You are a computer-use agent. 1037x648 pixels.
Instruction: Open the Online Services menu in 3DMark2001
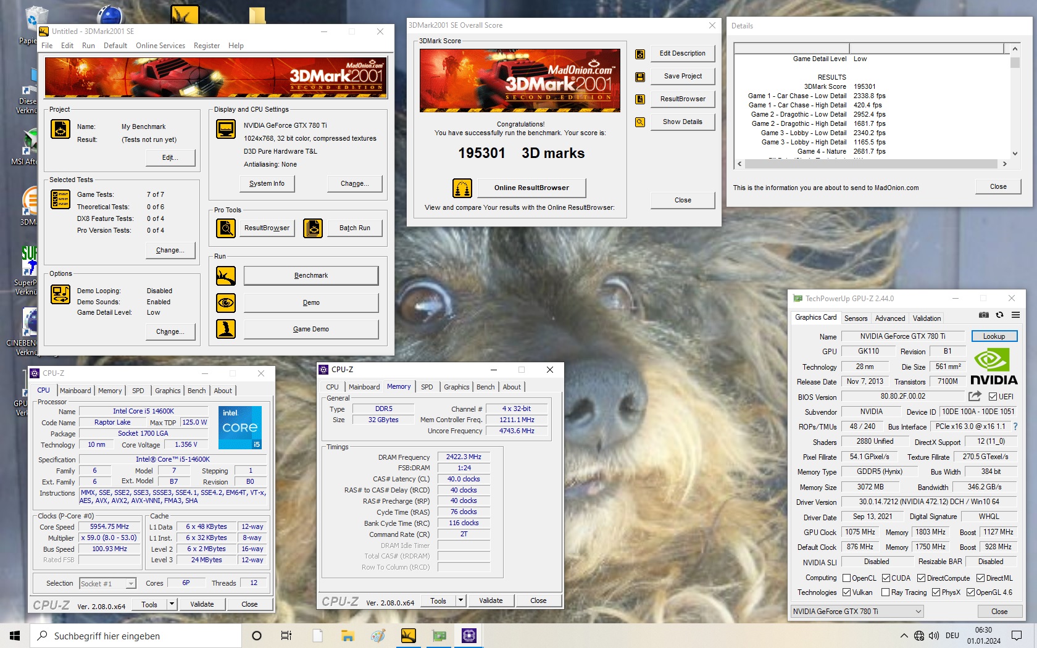pos(160,46)
